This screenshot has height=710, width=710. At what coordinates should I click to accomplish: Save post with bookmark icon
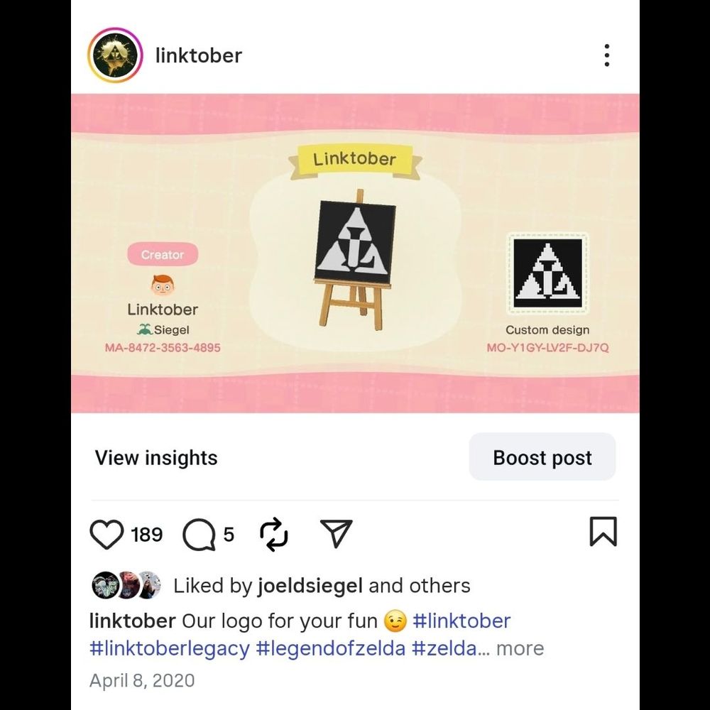pos(603,531)
